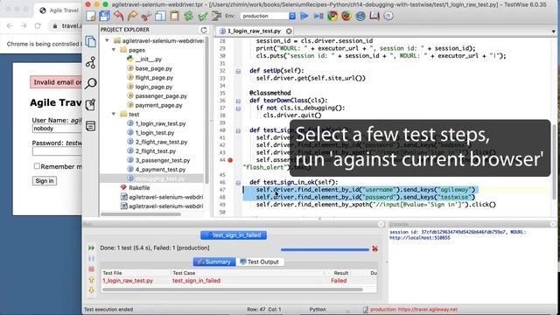Open the source control sidebar icon
Image resolution: width=560 pixels, height=315 pixels.
[x=91, y=62]
